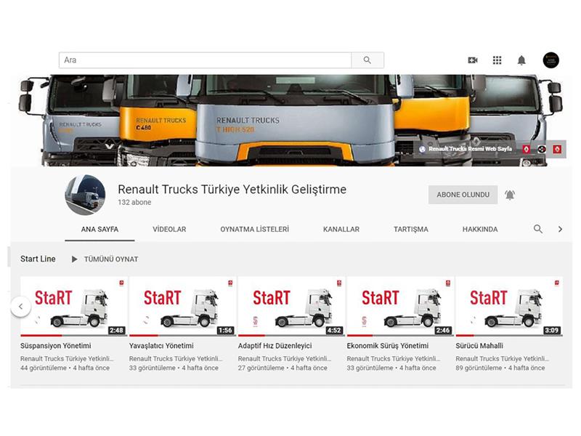Open Renault Trucks Resmi Web Sayfa link

click(x=469, y=149)
